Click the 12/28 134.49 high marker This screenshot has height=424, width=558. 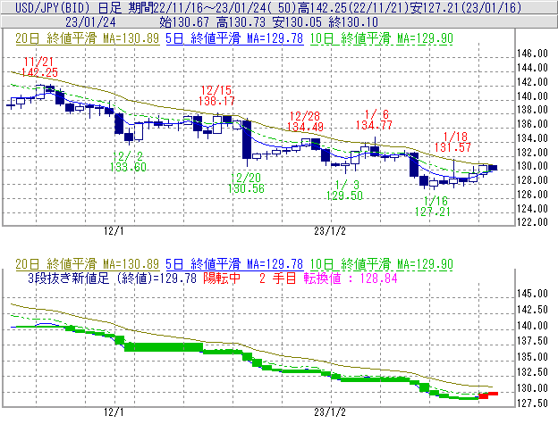(x=305, y=121)
